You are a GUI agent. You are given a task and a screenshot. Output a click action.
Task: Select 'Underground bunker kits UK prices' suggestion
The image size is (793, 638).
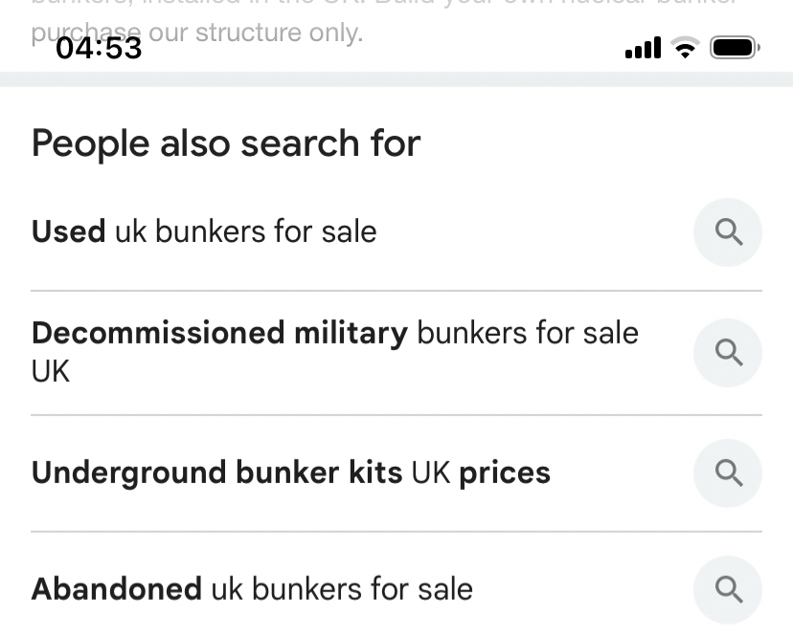[290, 473]
